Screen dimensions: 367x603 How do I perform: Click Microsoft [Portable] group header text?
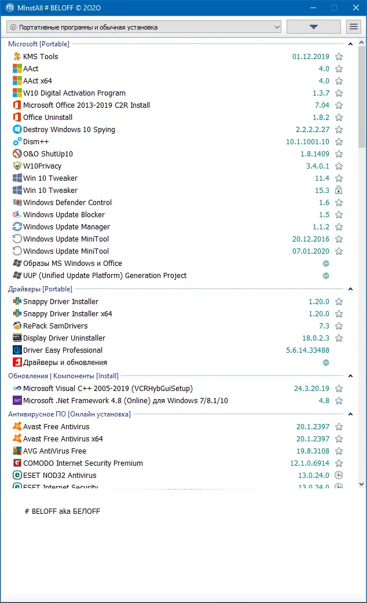click(x=39, y=44)
